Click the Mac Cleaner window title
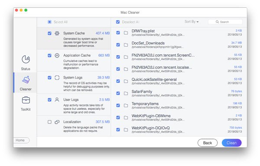Viewport: 260px width, 166px height. [x=130, y=13]
